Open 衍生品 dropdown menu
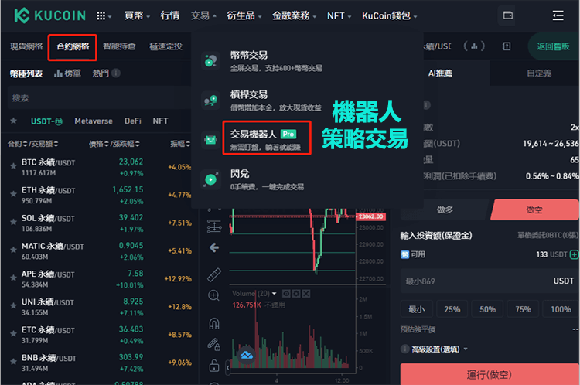The image size is (580, 385). [244, 15]
